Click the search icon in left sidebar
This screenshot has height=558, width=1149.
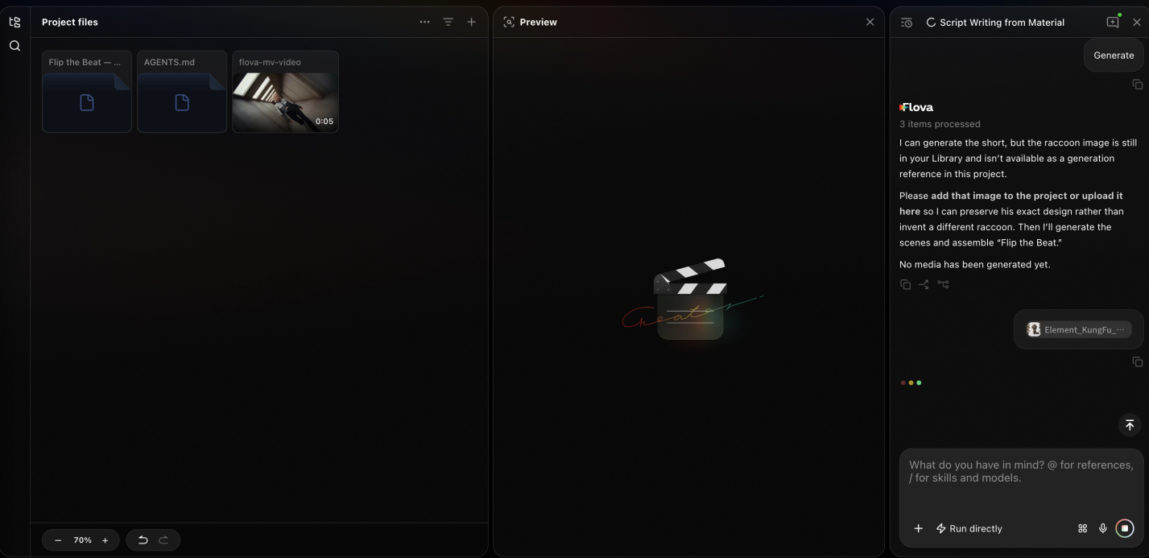tap(14, 46)
